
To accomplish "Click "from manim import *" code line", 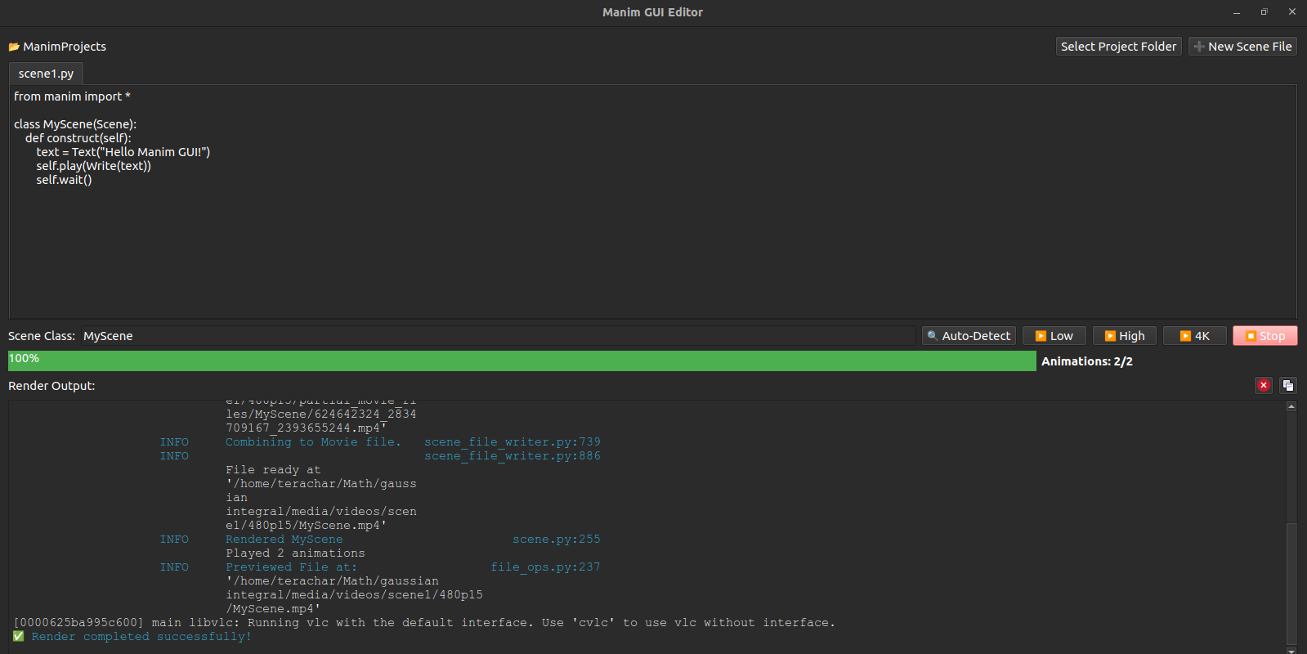I will point(72,96).
